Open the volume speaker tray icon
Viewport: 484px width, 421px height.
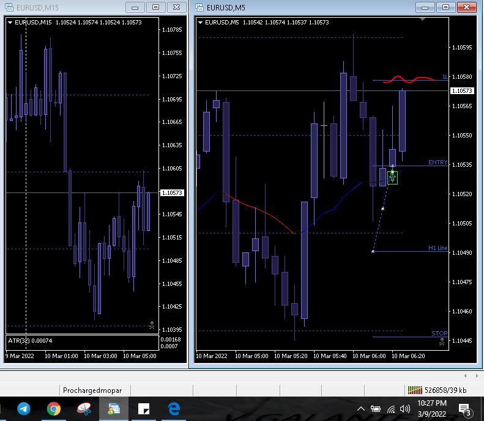point(404,409)
